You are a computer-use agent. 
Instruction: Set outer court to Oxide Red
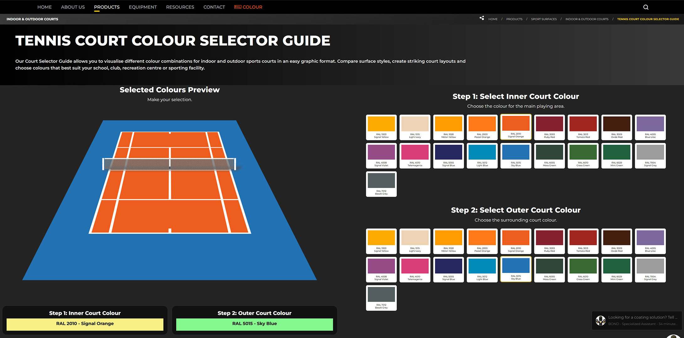pyautogui.click(x=617, y=241)
